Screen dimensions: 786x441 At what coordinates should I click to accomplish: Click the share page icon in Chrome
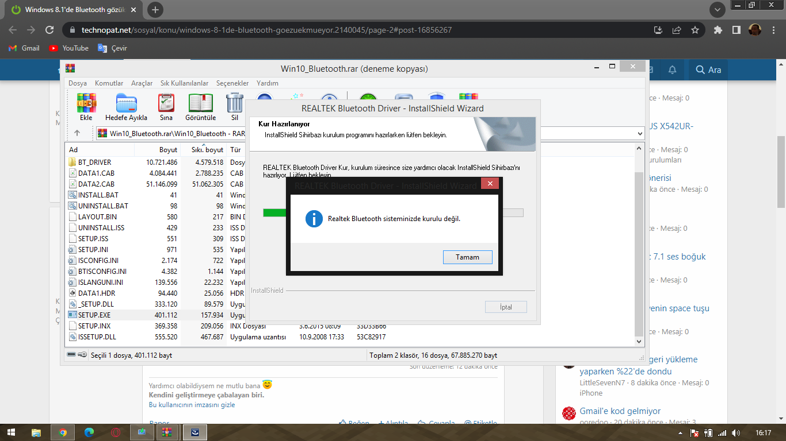(x=677, y=30)
